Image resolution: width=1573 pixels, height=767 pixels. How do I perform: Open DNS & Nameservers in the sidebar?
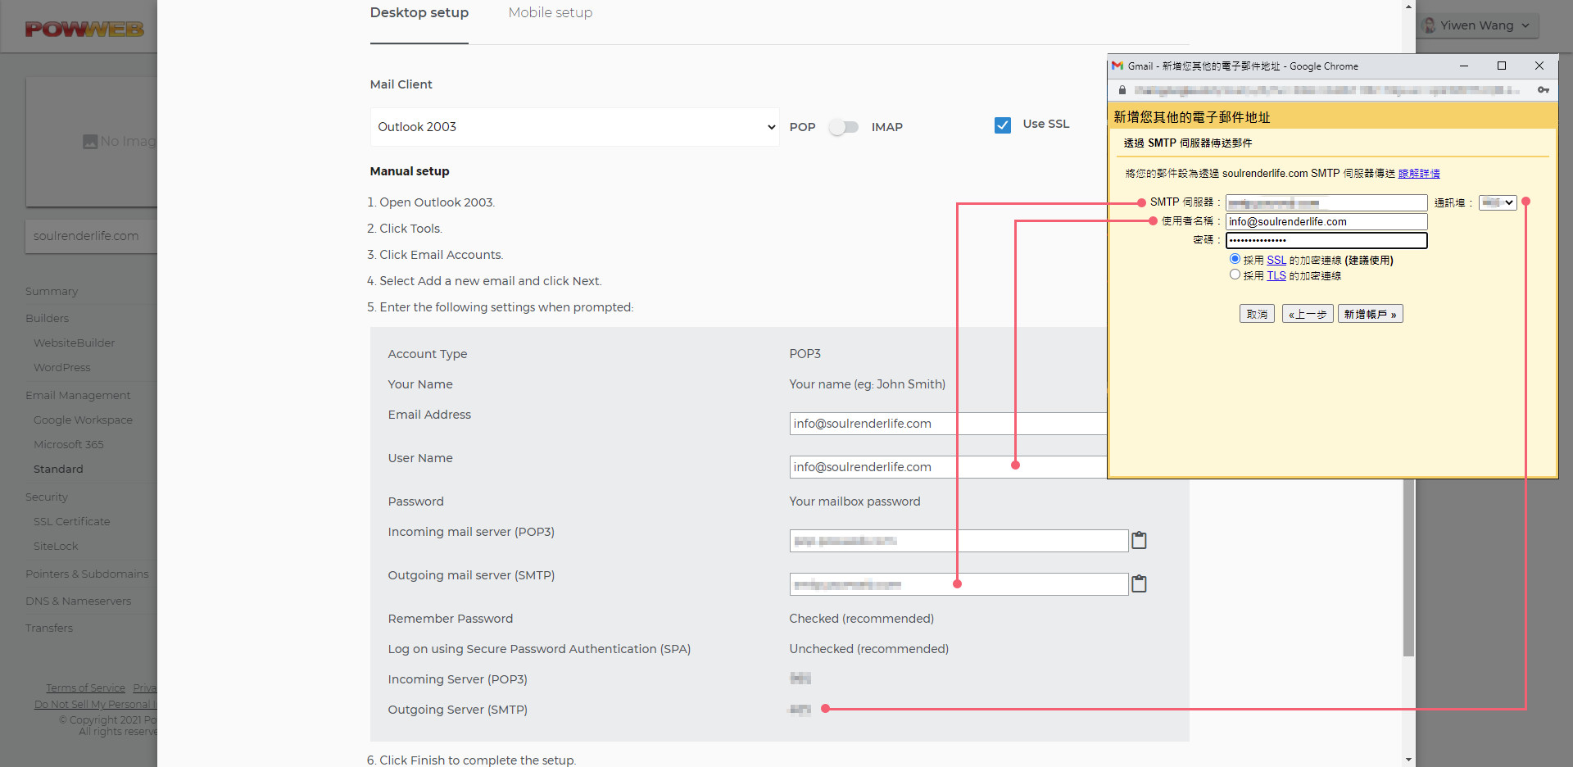[x=78, y=601]
